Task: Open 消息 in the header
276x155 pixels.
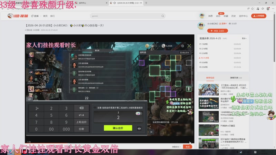Action: (210, 16)
